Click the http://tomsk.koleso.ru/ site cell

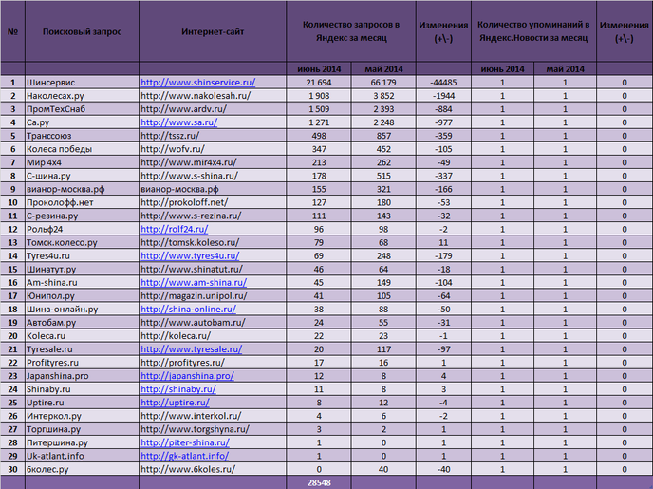[x=213, y=242]
